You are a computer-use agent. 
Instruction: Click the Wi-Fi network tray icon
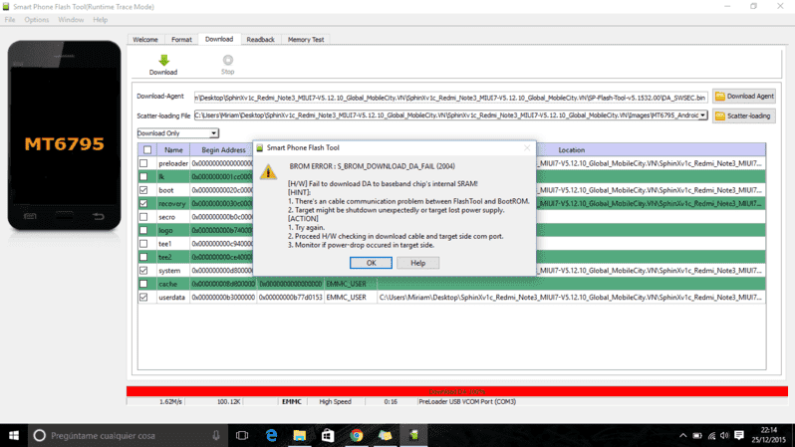[x=711, y=435]
